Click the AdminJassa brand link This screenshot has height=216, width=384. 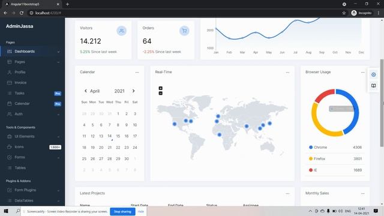(x=20, y=26)
